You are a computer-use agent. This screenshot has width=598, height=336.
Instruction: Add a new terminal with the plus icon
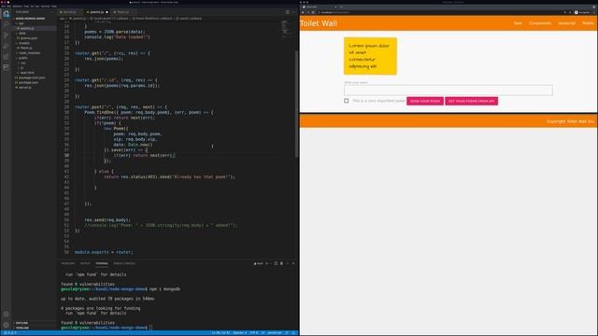point(266,263)
